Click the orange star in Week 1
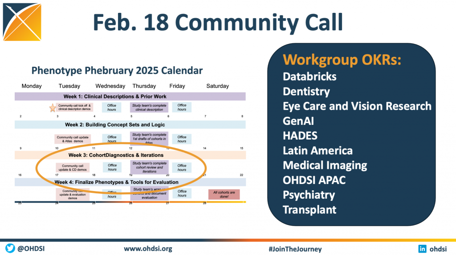The height and width of the screenshot is (256, 456). 53,107
